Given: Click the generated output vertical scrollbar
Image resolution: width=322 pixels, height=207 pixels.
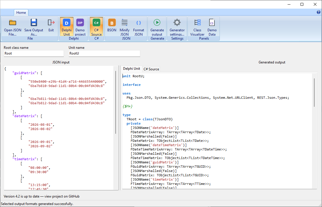Looking at the screenshot, I should pos(314,92).
